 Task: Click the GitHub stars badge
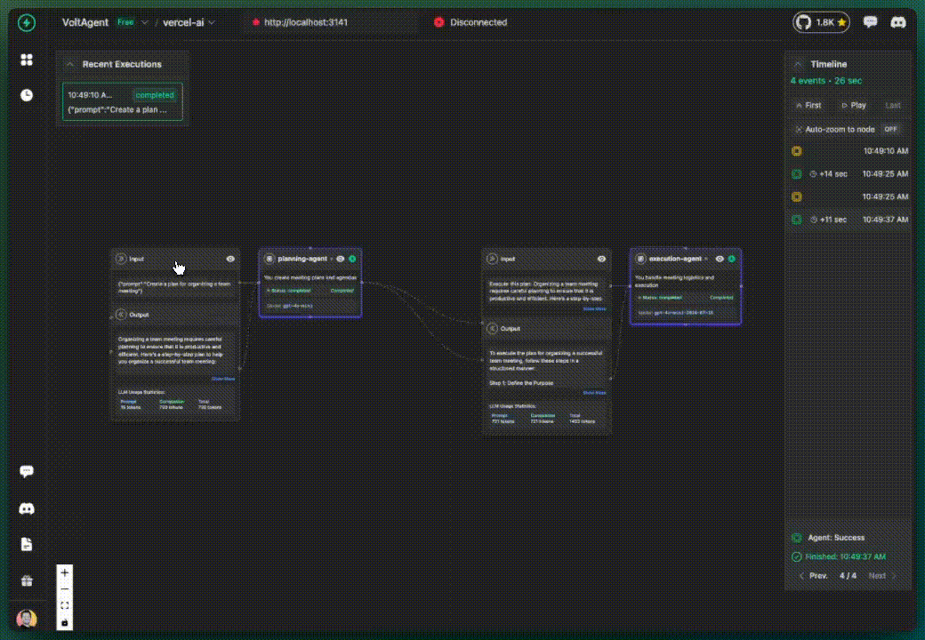pyautogui.click(x=821, y=22)
